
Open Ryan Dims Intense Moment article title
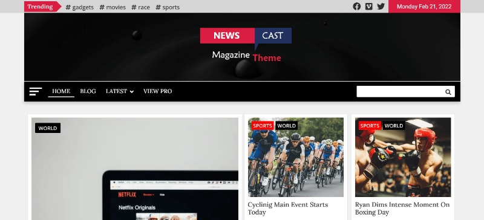[x=402, y=209]
